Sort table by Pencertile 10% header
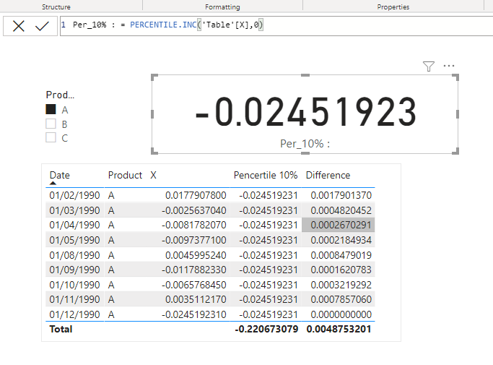Image resolution: width=493 pixels, height=365 pixels. (266, 175)
